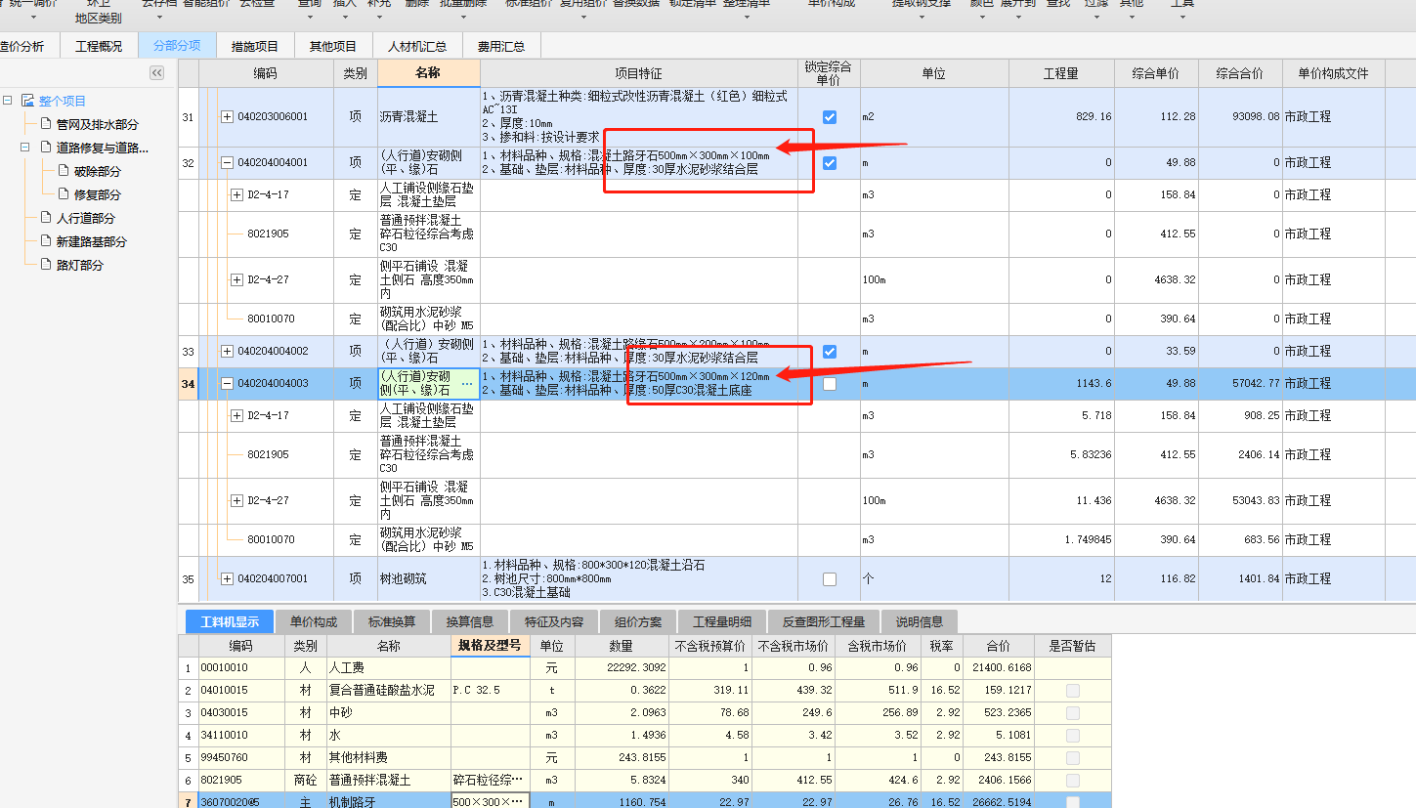The image size is (1416, 808).
Task: Select the 整个项目 root node
Action: (62, 101)
